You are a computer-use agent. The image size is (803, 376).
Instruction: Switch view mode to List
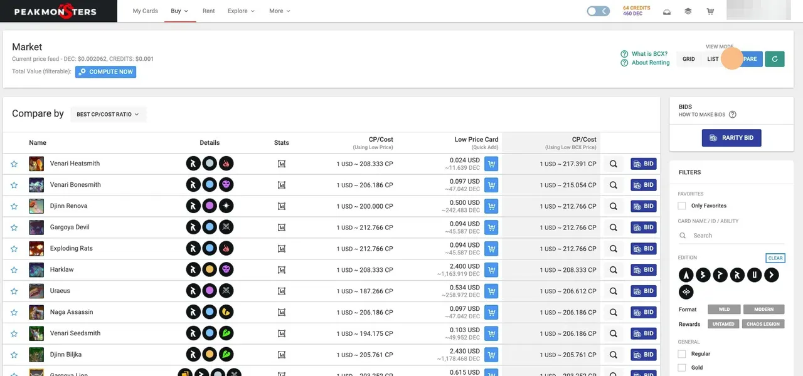[x=713, y=59]
